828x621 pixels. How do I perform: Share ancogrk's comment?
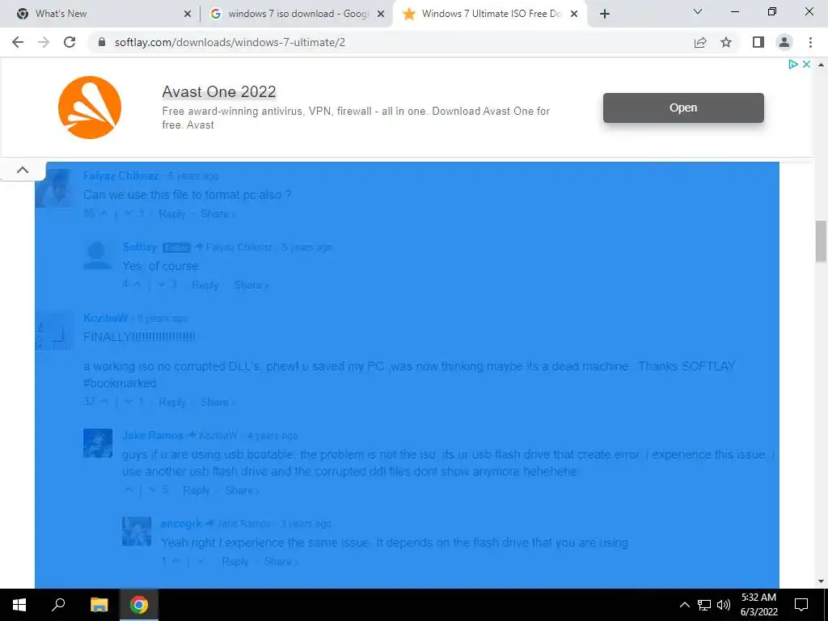(281, 562)
